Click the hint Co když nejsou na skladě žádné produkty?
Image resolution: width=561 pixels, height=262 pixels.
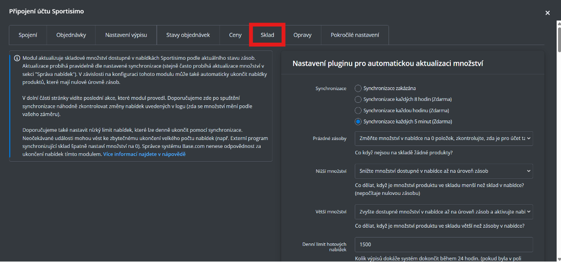click(x=404, y=153)
